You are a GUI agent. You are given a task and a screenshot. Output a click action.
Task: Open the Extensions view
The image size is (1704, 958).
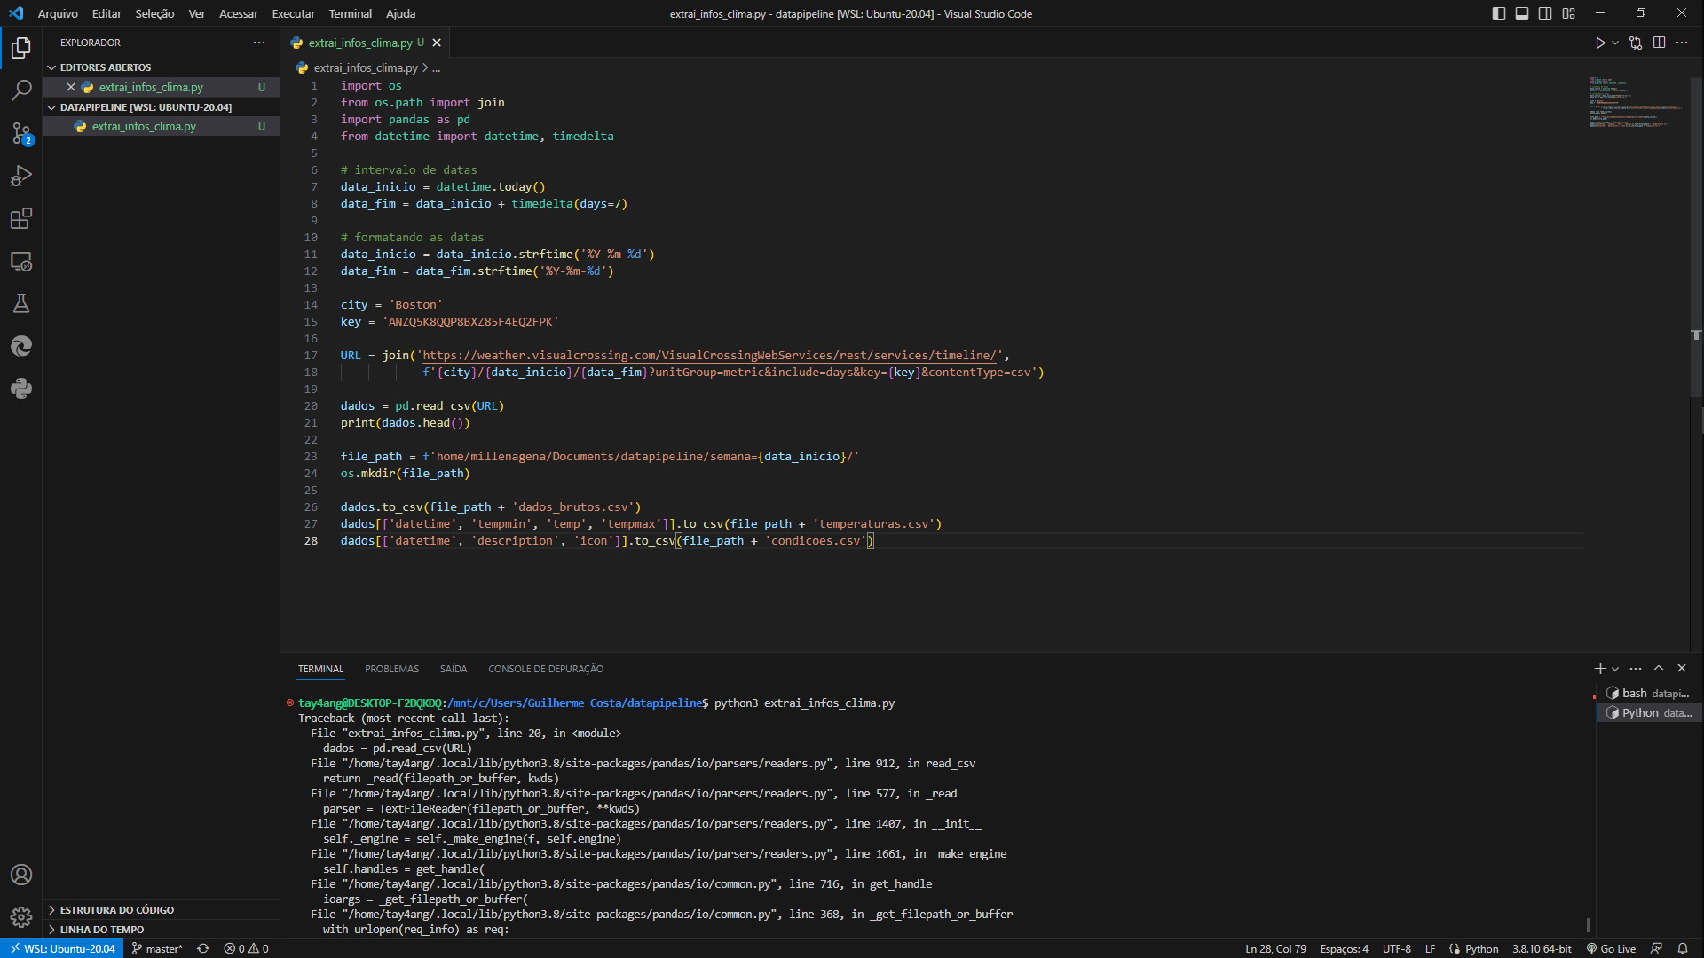click(x=21, y=218)
